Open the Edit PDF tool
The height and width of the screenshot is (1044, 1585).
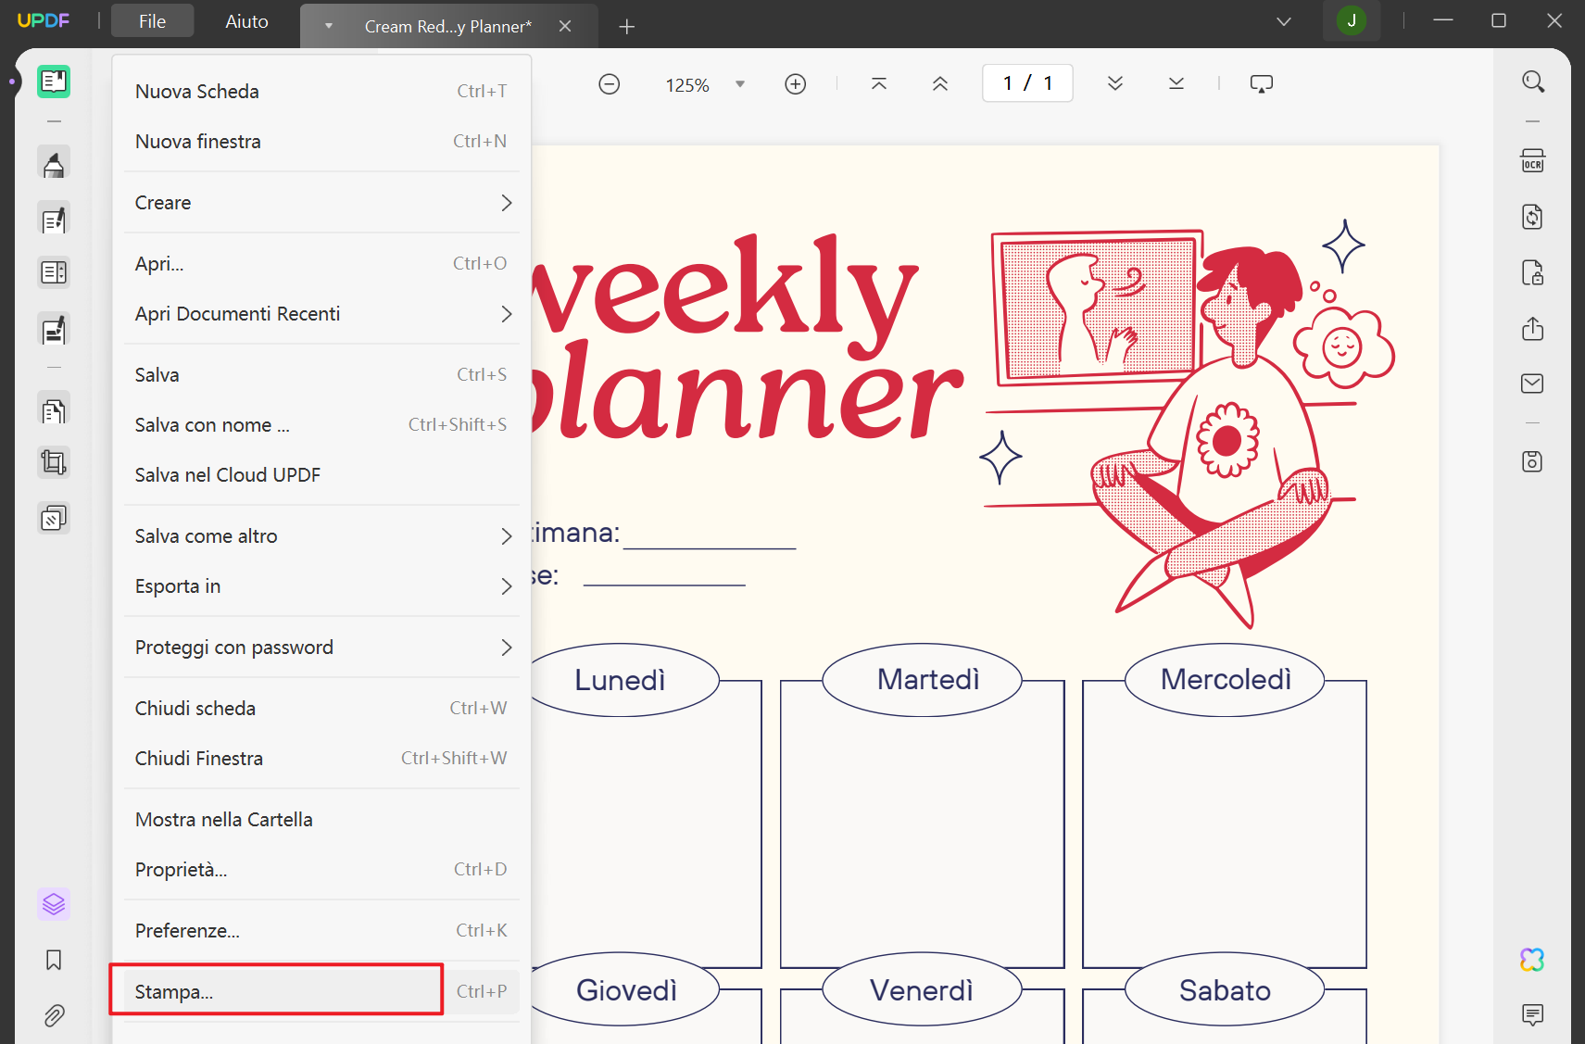coord(54,220)
